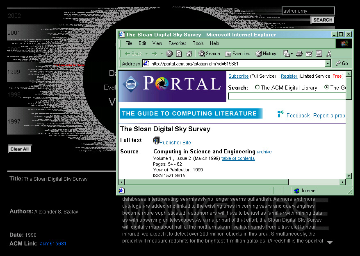360x256 pixels.
Task: Open the Mail toolbar dropdown arrow
Action: click(x=291, y=54)
